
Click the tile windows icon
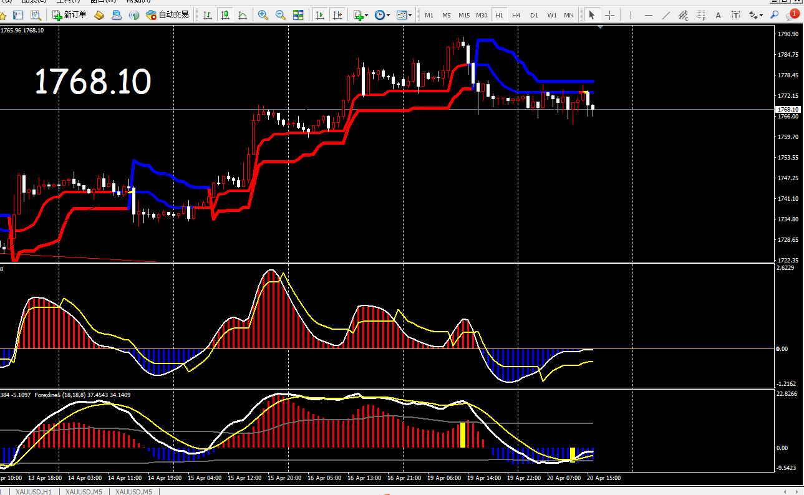[298, 15]
